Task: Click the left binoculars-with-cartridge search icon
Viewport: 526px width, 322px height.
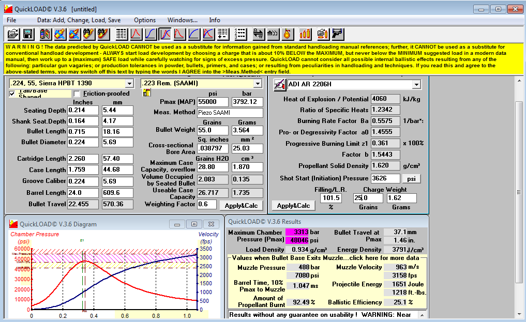Action: click(88, 34)
